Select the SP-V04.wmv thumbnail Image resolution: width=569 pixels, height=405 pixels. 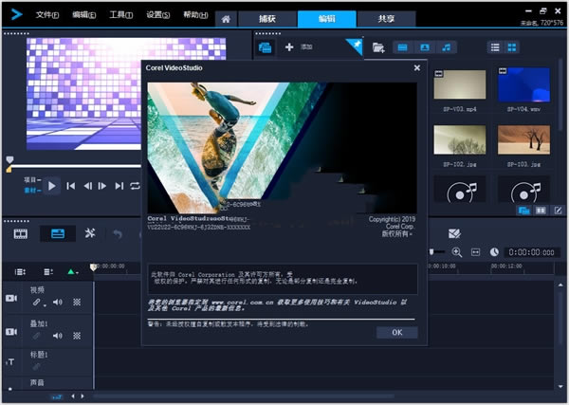point(523,85)
